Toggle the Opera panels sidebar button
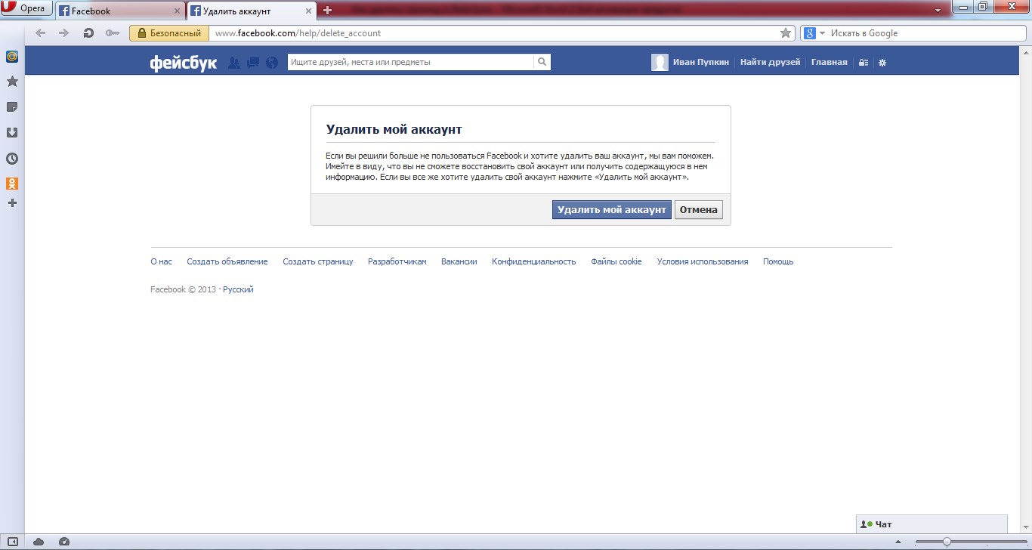1032x550 pixels. (12, 541)
